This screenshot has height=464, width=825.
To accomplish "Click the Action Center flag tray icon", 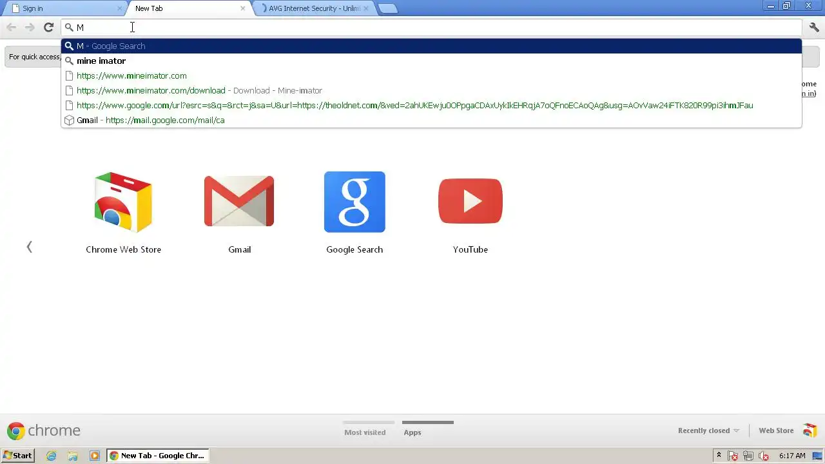I will 733,456.
